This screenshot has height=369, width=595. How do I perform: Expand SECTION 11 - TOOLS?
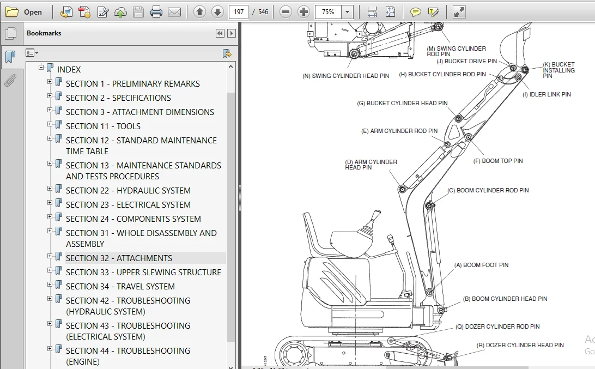click(x=50, y=124)
